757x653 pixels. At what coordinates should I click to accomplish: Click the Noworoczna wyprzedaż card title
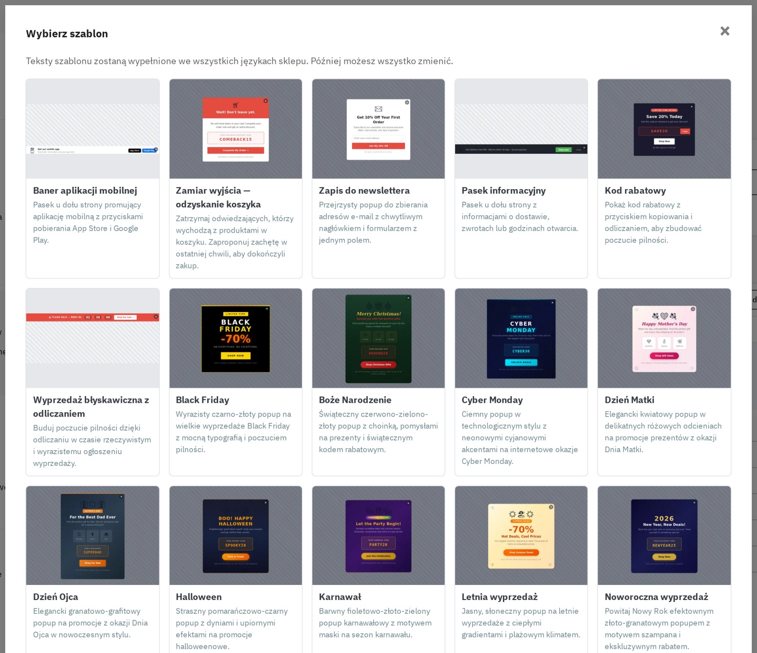pos(657,597)
